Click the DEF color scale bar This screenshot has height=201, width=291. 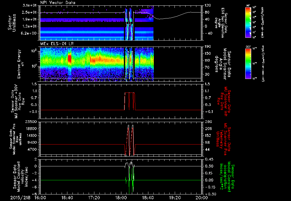click(x=248, y=64)
